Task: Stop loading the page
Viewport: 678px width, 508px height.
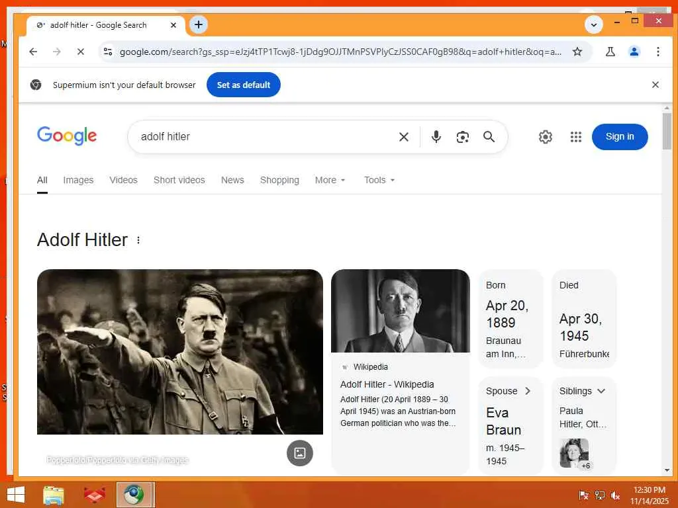Action: pos(80,52)
